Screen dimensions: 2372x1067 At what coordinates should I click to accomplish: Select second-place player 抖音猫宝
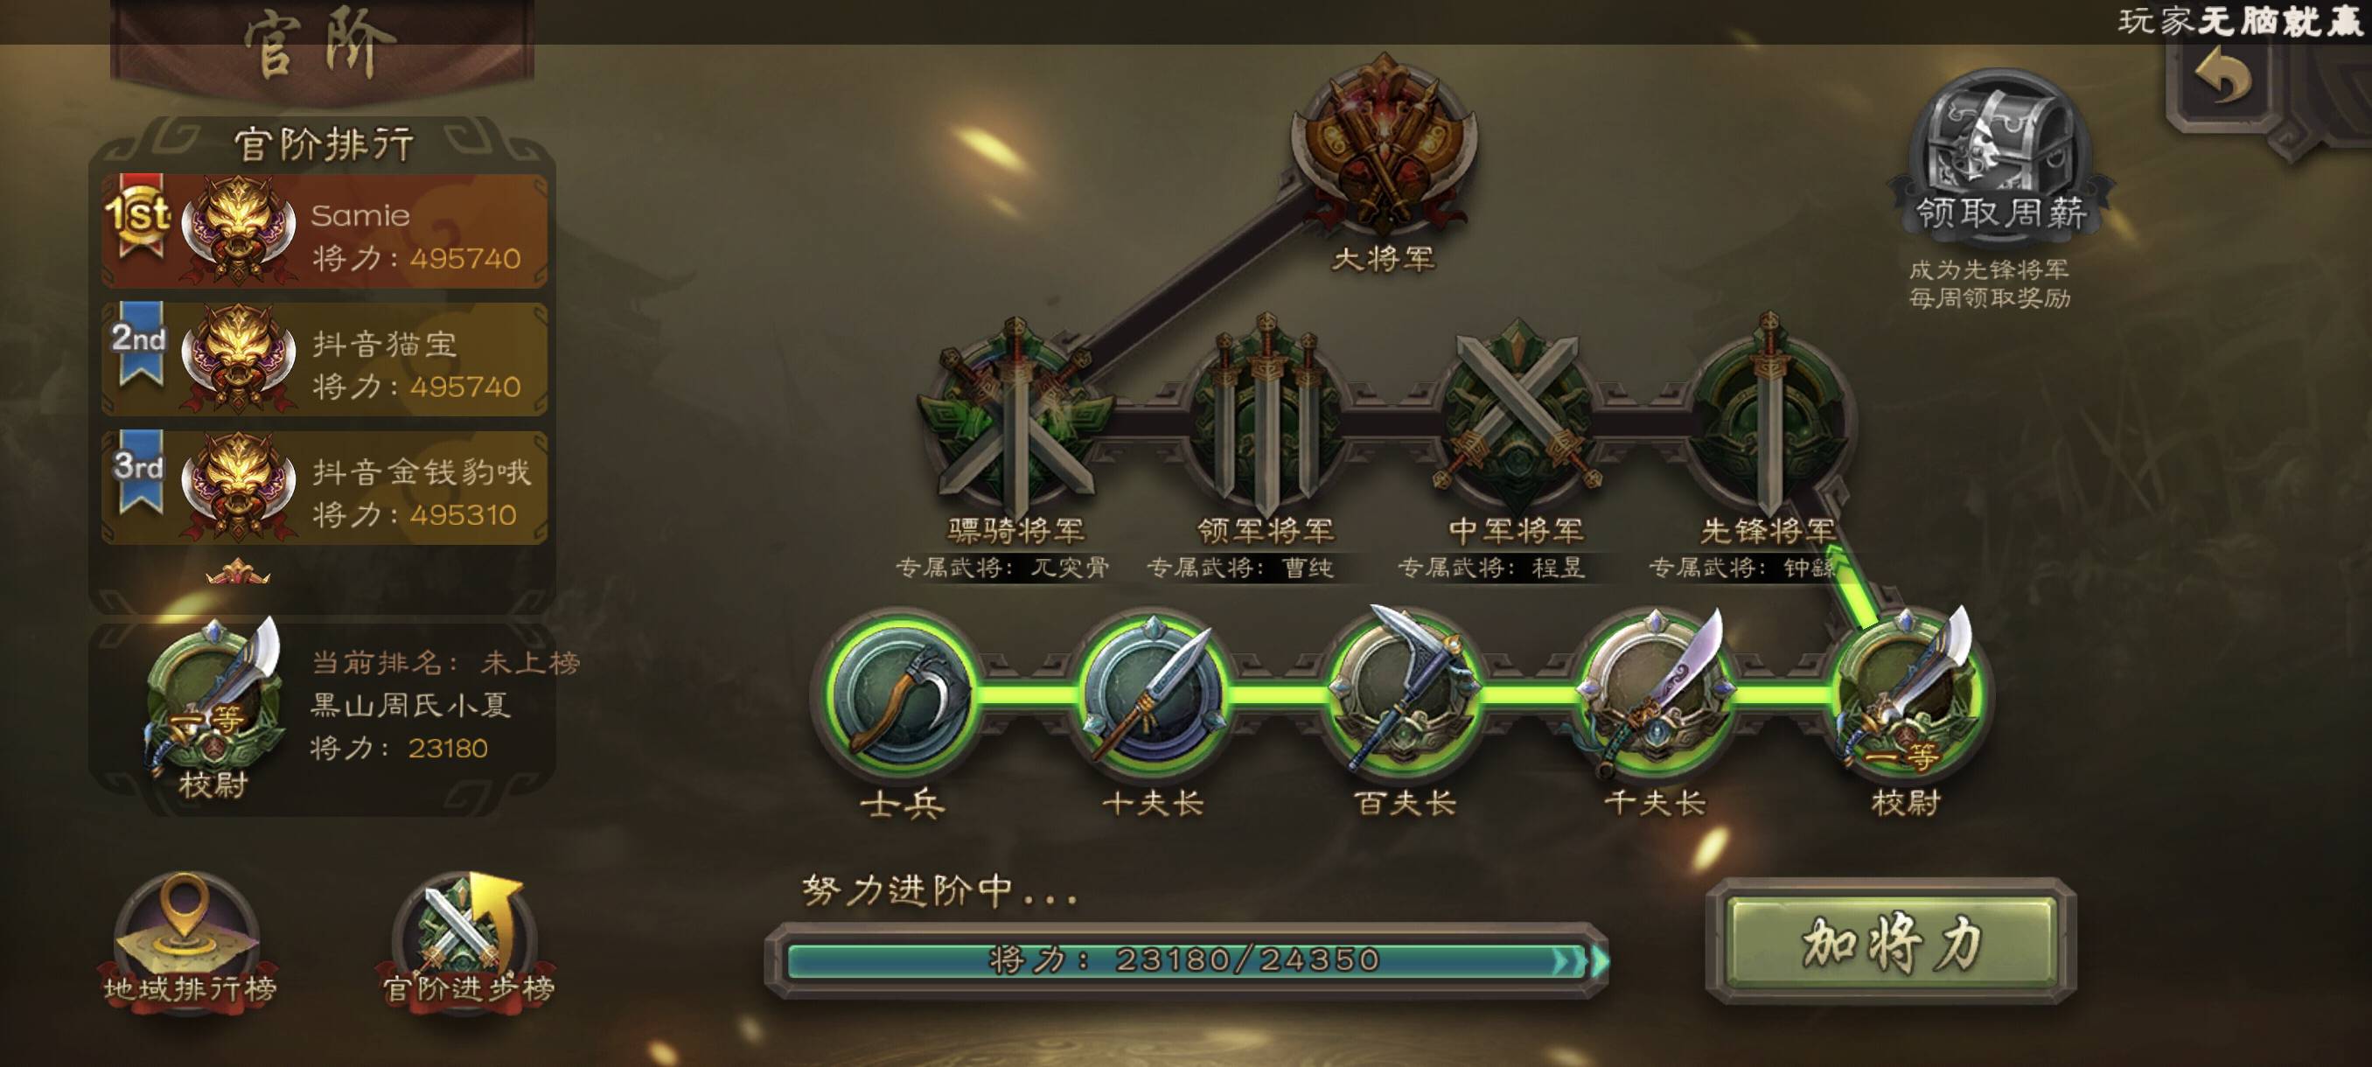tap(324, 359)
